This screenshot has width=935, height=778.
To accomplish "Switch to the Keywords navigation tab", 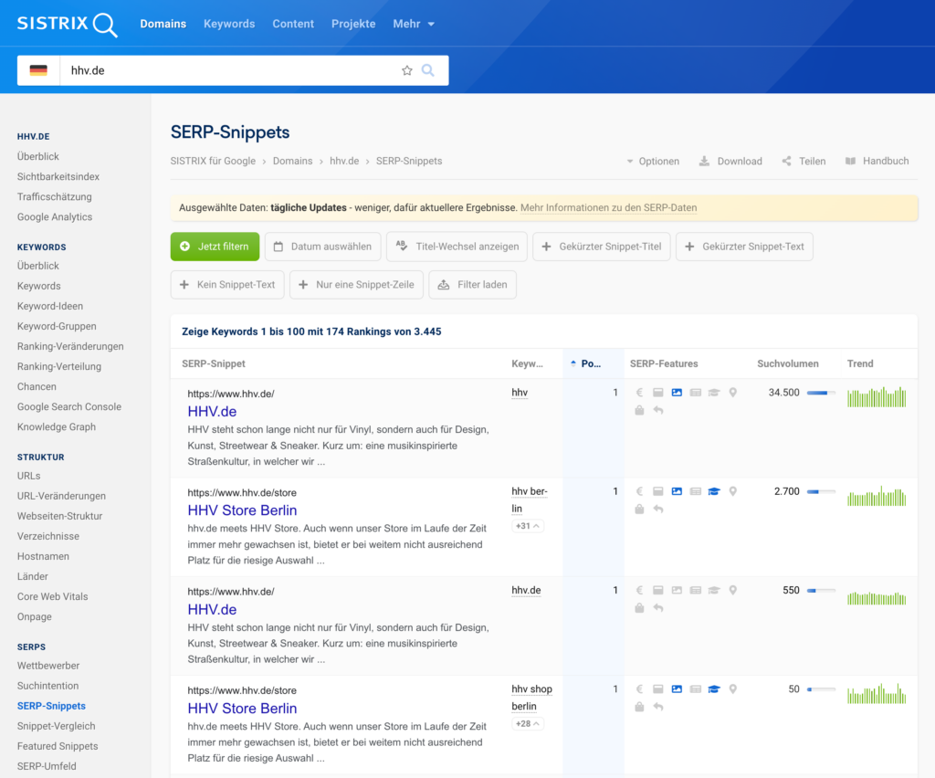I will point(229,24).
